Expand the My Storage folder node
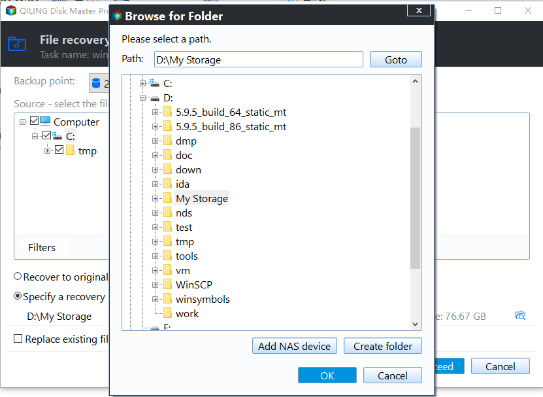This screenshot has height=397, width=543. (x=155, y=199)
